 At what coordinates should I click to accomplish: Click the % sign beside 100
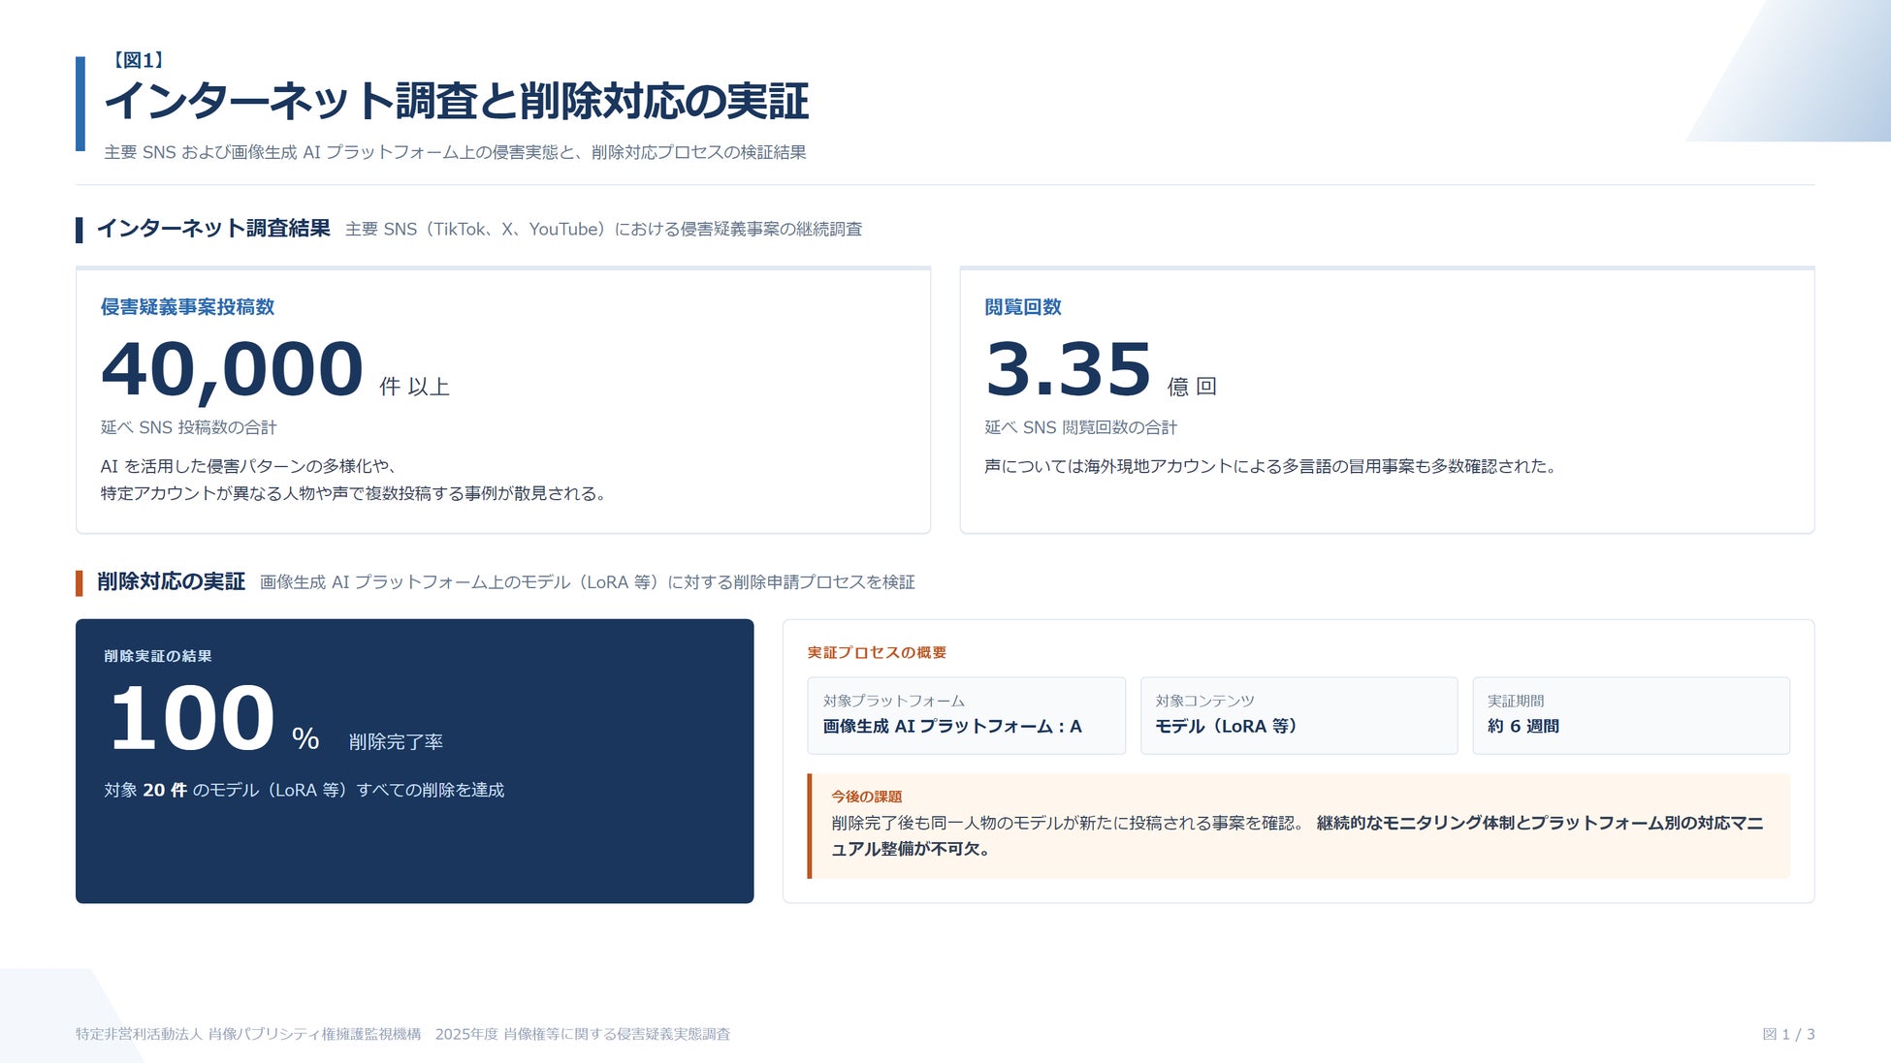(x=305, y=738)
